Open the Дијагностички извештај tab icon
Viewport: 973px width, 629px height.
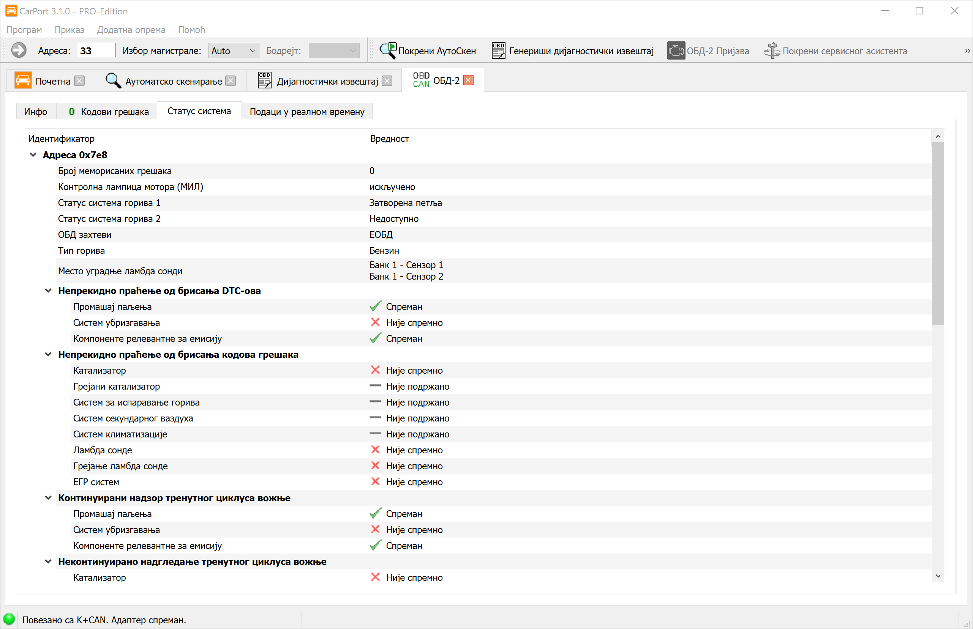click(264, 80)
